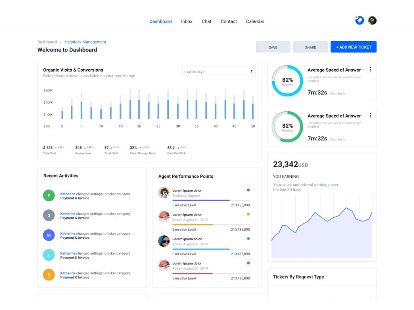Click the green E activity avatar
Image resolution: width=414 pixels, height=310 pixels.
(49, 196)
